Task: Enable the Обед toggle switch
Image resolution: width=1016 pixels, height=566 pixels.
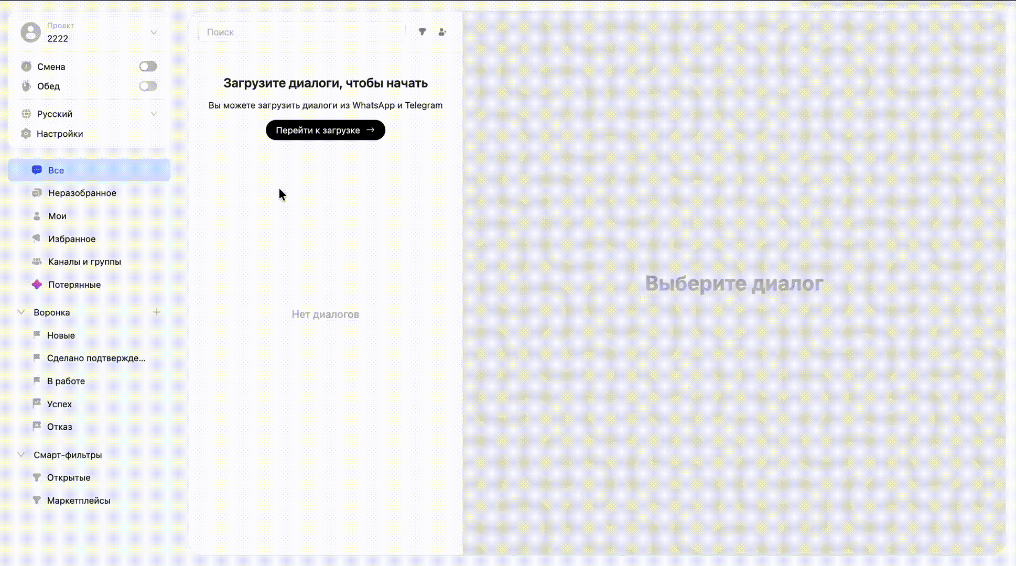Action: point(148,86)
